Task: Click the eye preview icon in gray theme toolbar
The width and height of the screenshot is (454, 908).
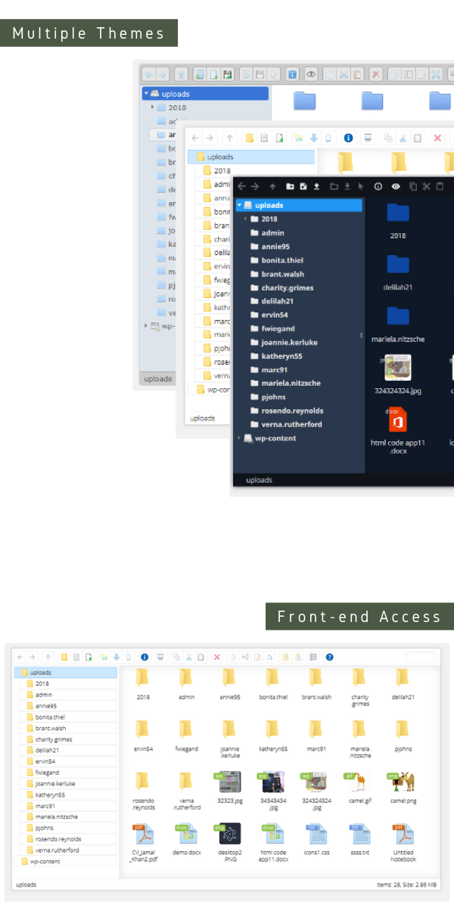Action: point(310,74)
